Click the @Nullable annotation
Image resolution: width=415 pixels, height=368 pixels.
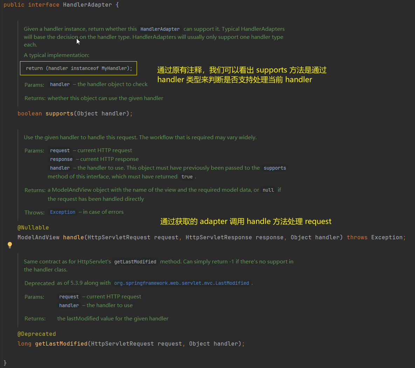point(33,227)
